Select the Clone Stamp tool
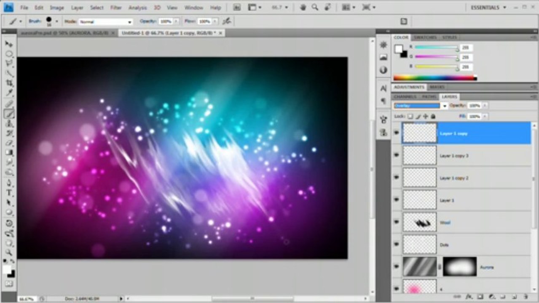Viewport: 539px width, 303px height. [9, 123]
